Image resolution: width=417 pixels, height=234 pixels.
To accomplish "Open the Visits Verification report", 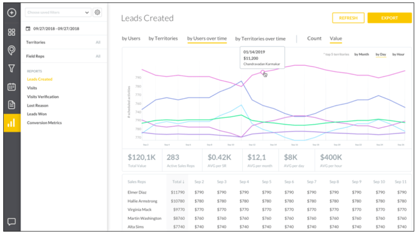I will click(43, 97).
